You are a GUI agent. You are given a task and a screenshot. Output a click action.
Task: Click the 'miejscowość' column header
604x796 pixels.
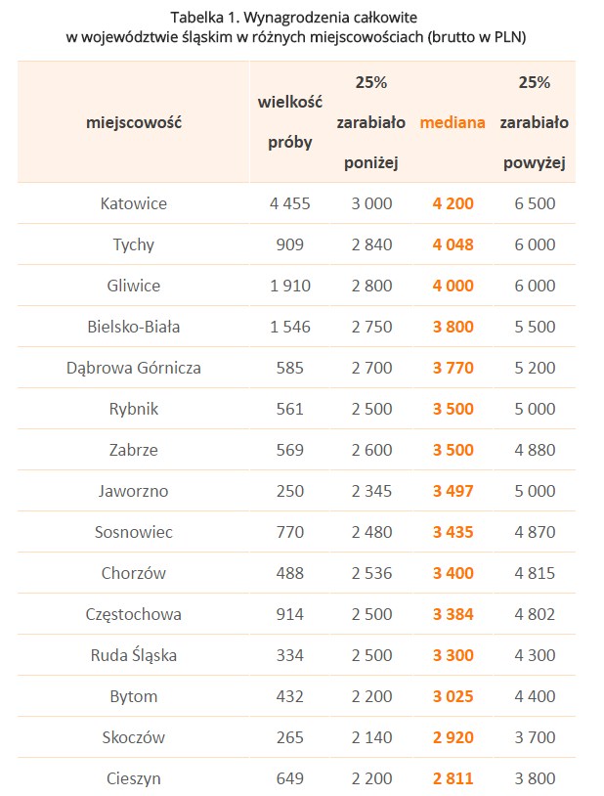coord(134,122)
